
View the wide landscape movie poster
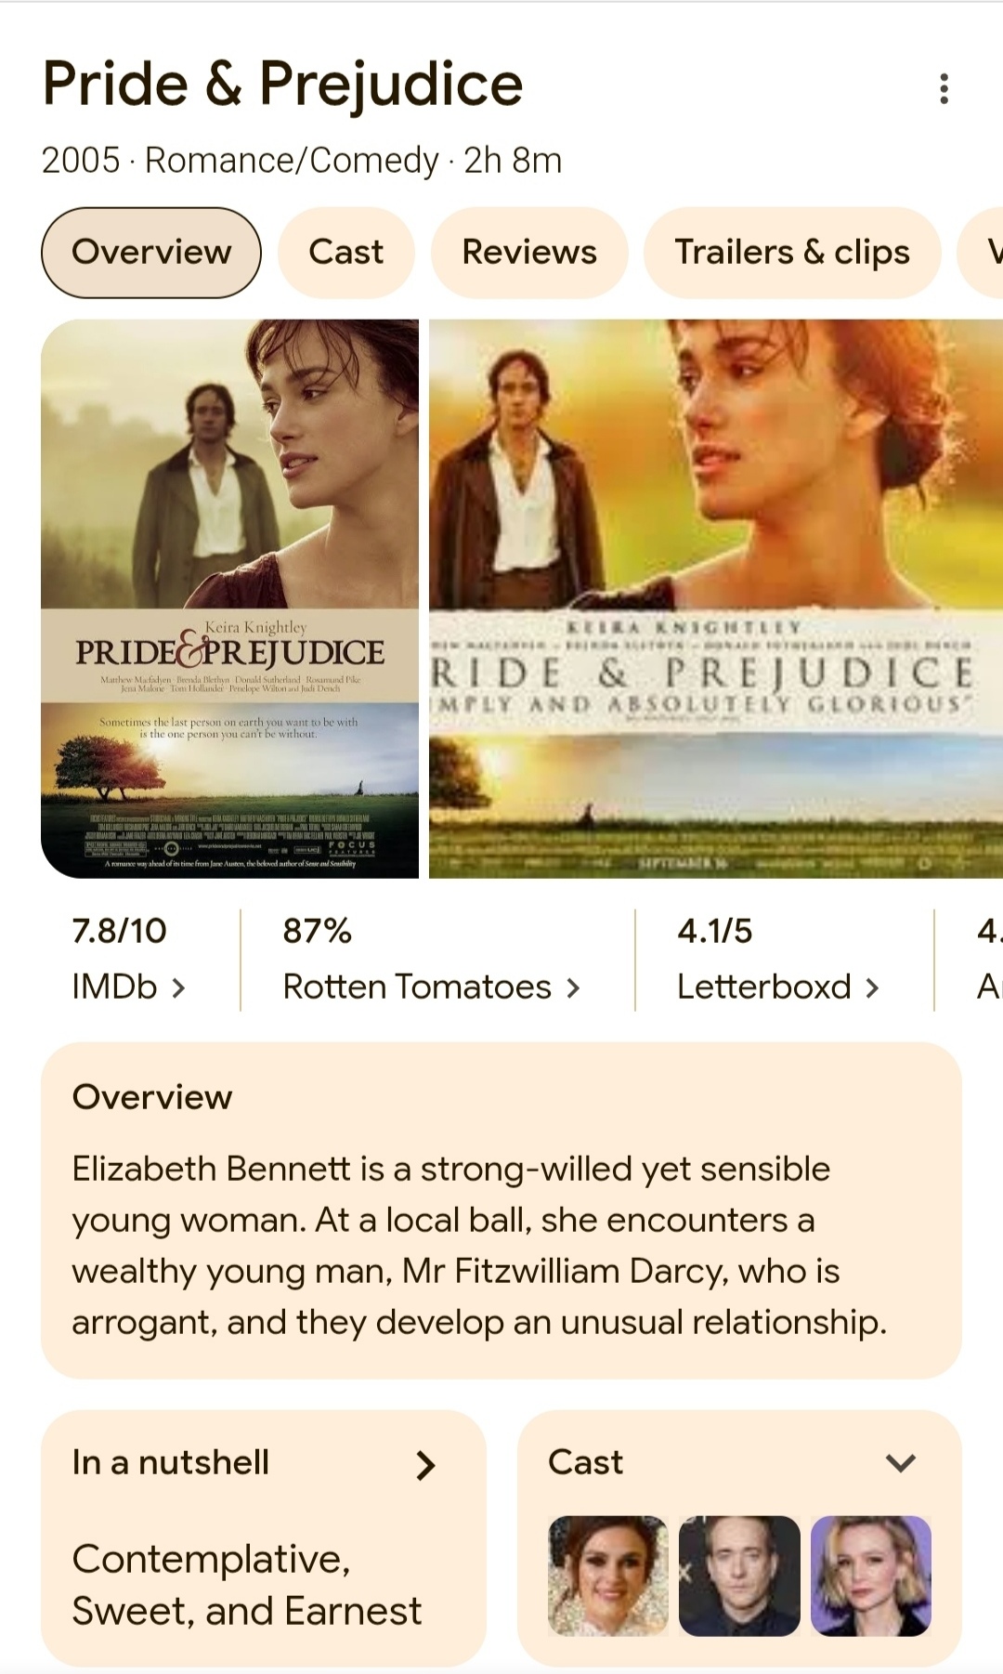[x=715, y=598]
